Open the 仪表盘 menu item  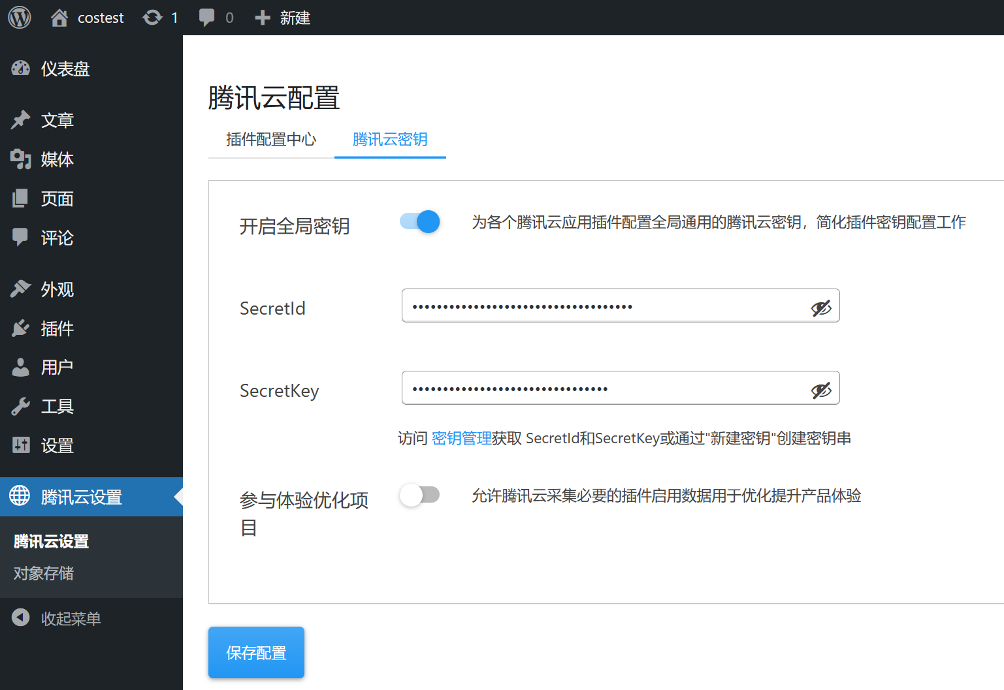pos(91,69)
